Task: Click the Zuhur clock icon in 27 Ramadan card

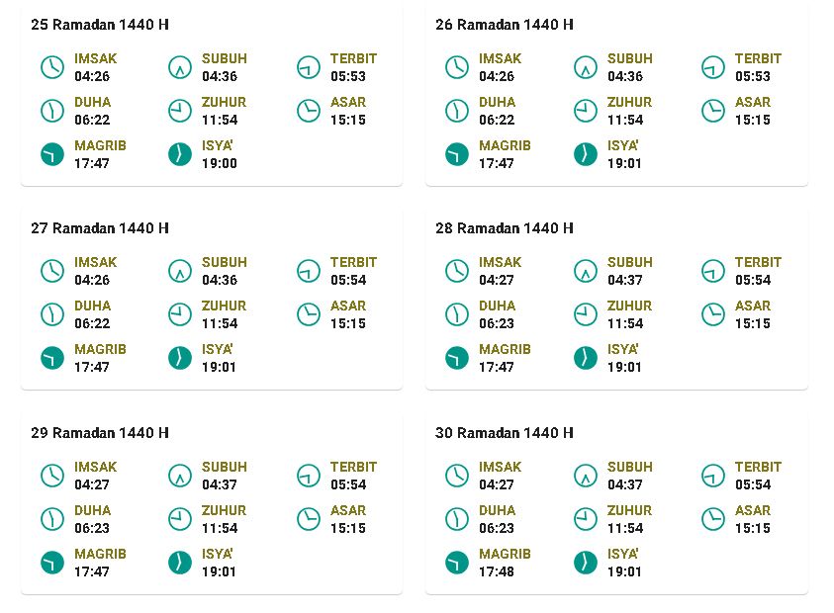Action: [180, 314]
